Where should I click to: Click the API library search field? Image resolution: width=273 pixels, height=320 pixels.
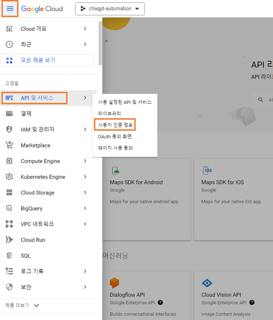262,100
